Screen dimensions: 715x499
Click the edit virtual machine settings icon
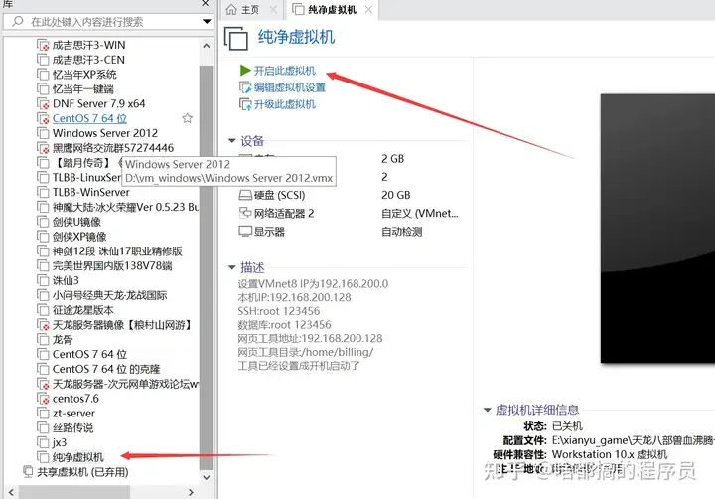click(x=245, y=87)
